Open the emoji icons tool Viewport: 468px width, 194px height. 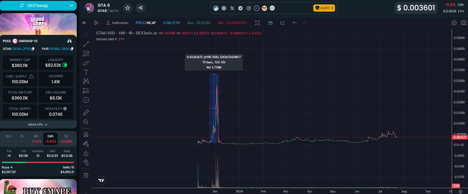click(86, 100)
